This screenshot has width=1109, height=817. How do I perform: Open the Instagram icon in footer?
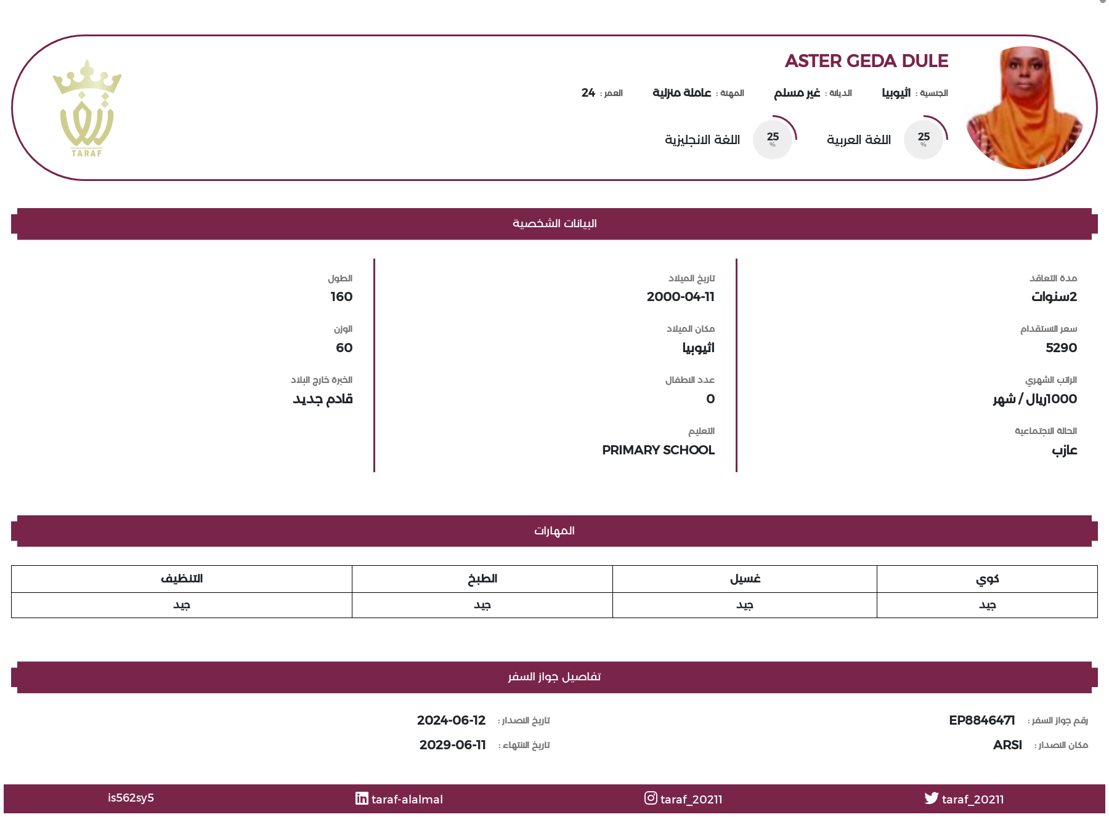[651, 799]
